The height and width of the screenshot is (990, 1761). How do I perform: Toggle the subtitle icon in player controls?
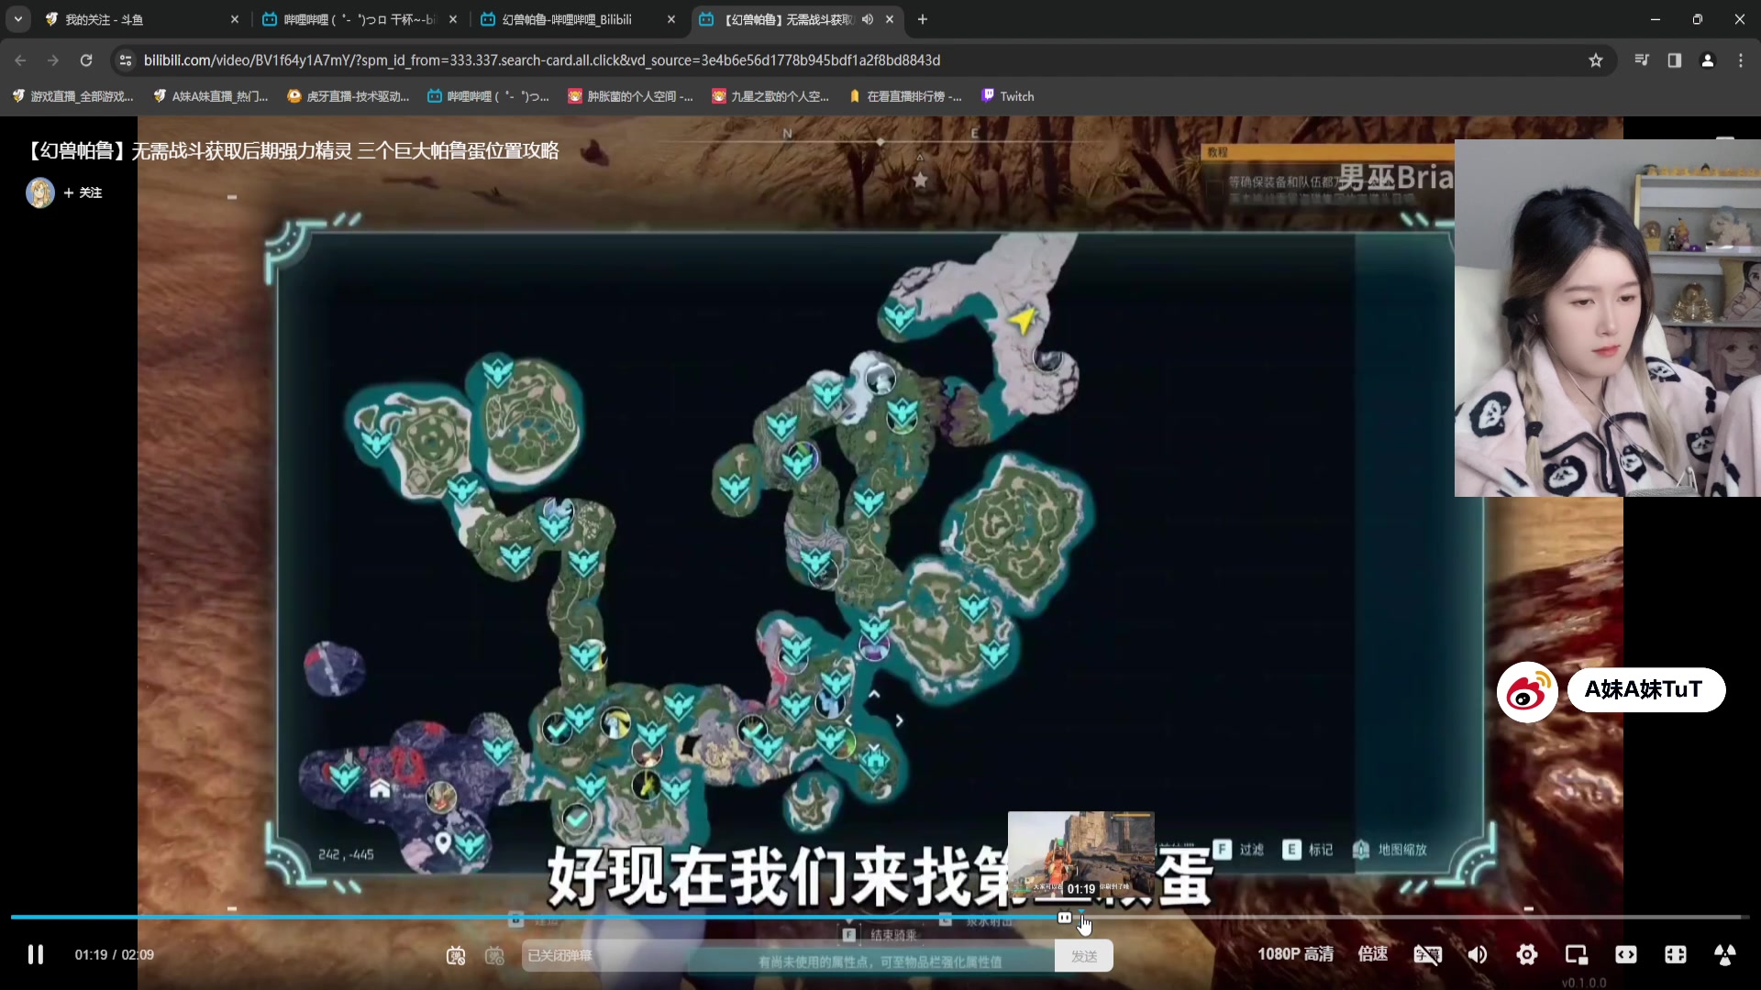(x=1427, y=955)
